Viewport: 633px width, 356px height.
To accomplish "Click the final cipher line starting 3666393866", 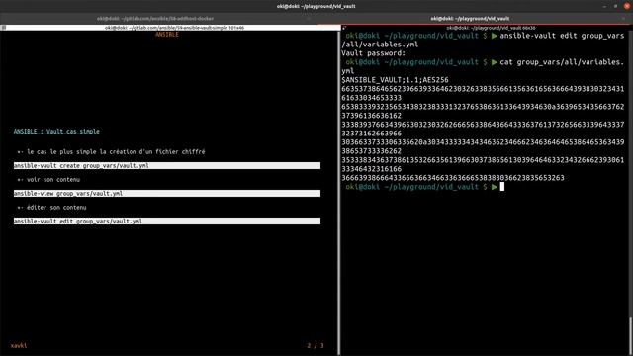I will point(453,178).
